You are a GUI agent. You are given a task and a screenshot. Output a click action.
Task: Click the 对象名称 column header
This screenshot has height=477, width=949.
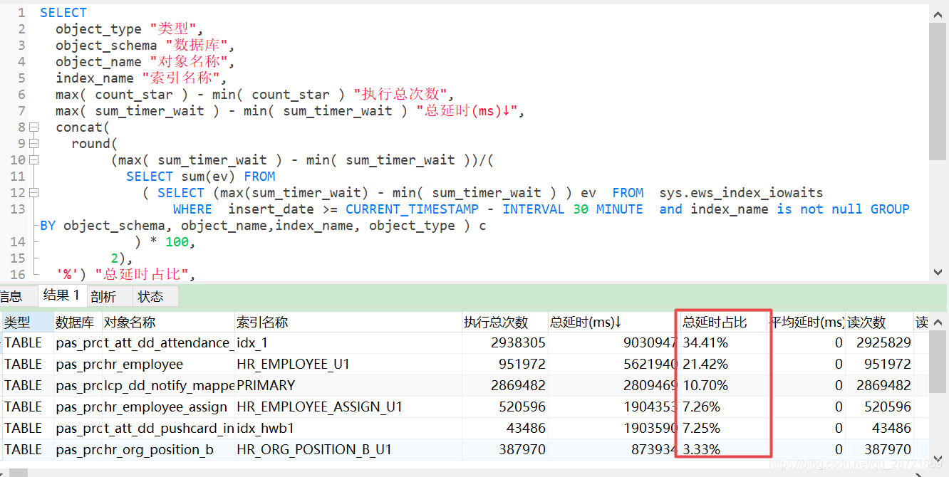tap(169, 323)
